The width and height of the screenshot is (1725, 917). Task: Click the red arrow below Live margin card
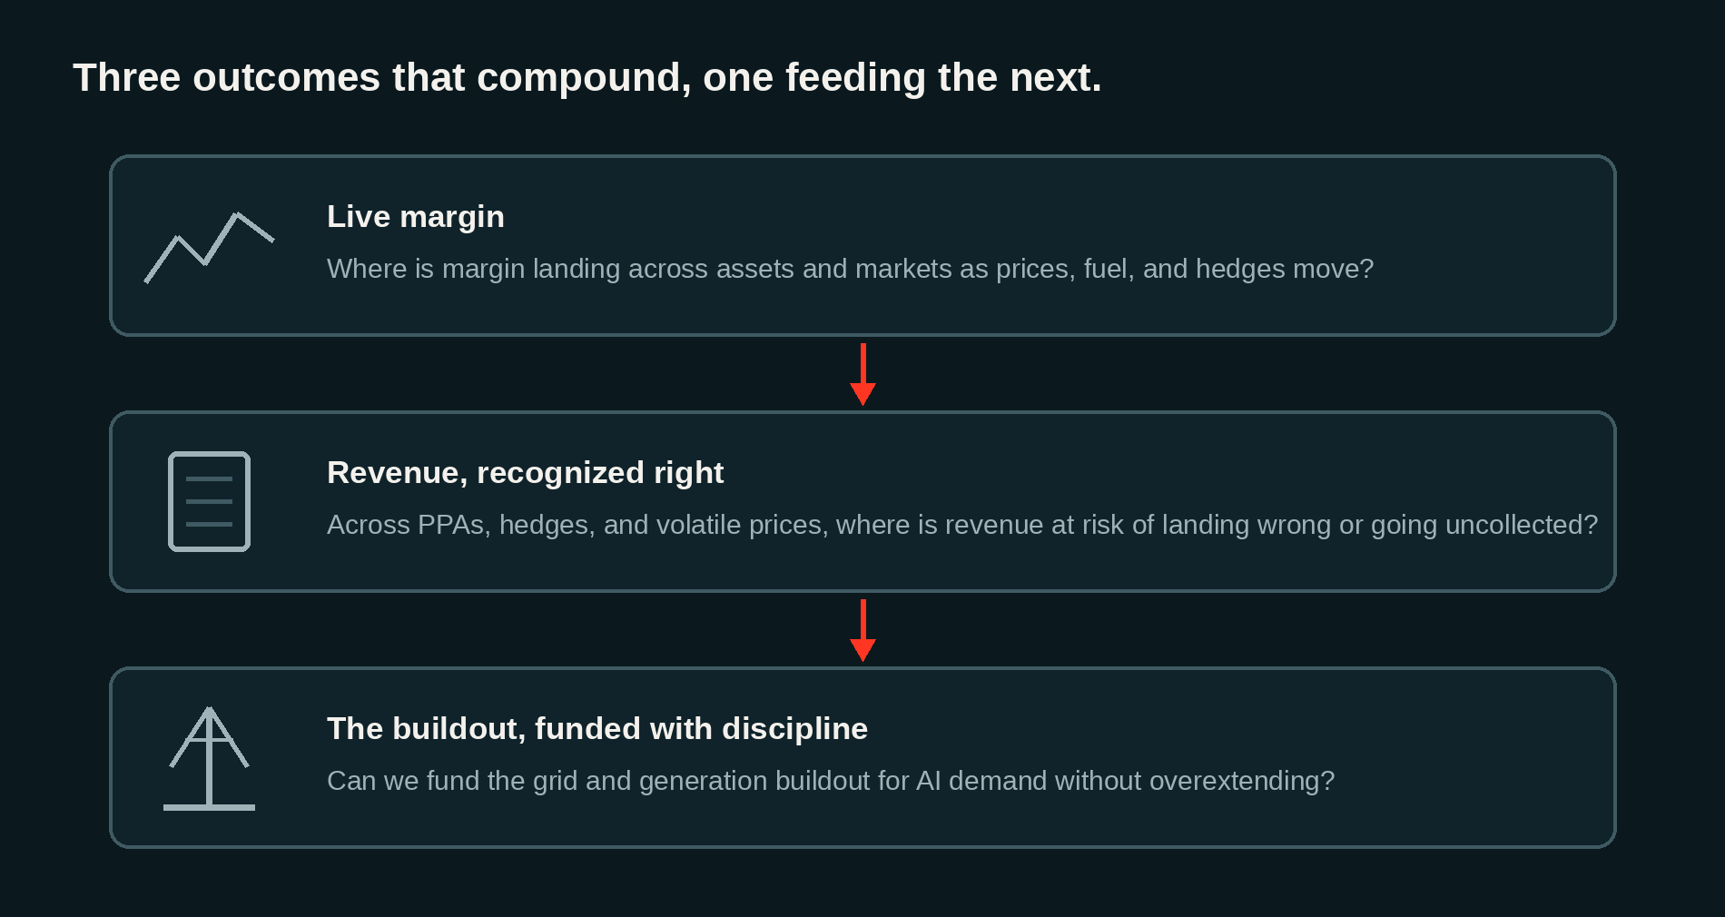(x=862, y=374)
